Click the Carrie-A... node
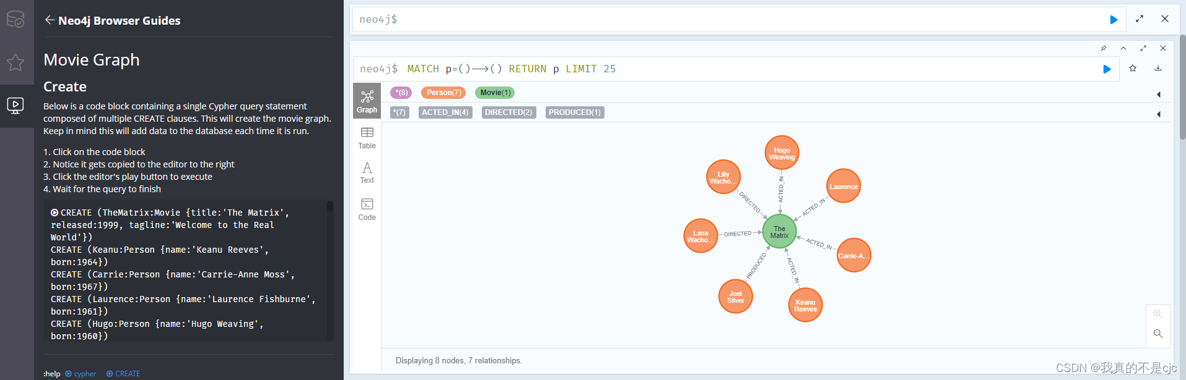The width and height of the screenshot is (1186, 380). [853, 255]
